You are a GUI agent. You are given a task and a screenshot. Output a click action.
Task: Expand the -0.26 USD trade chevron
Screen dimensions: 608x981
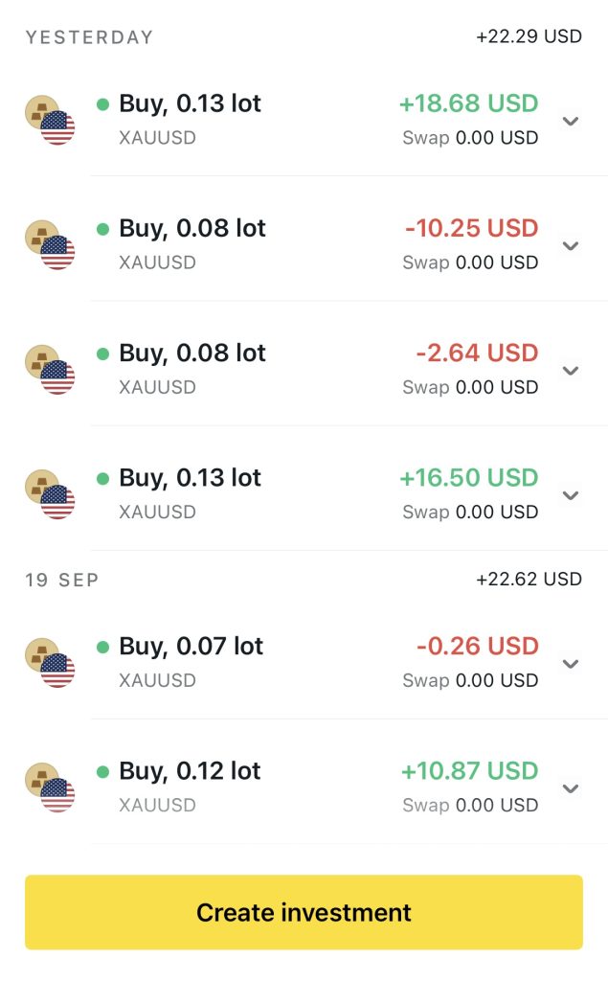click(x=571, y=664)
